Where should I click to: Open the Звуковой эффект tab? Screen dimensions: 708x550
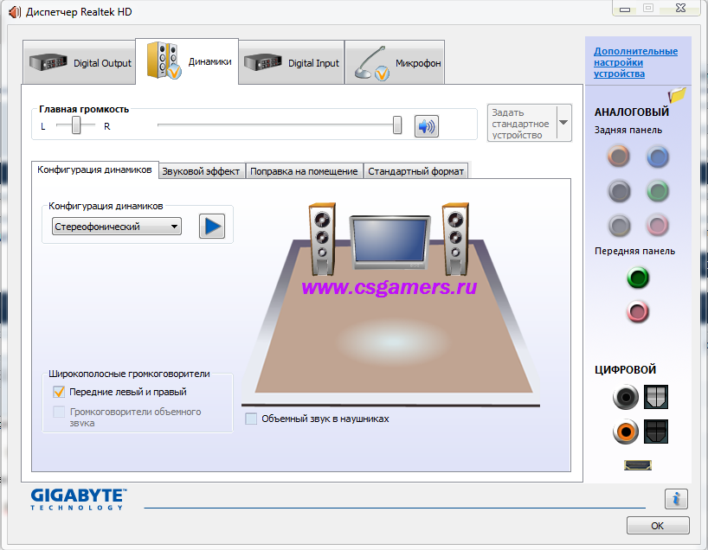202,171
